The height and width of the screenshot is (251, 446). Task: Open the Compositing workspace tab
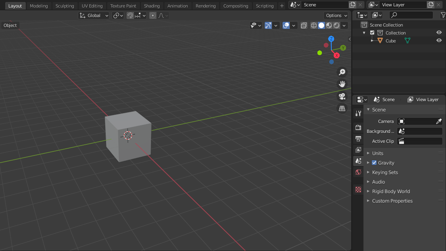pos(236,6)
